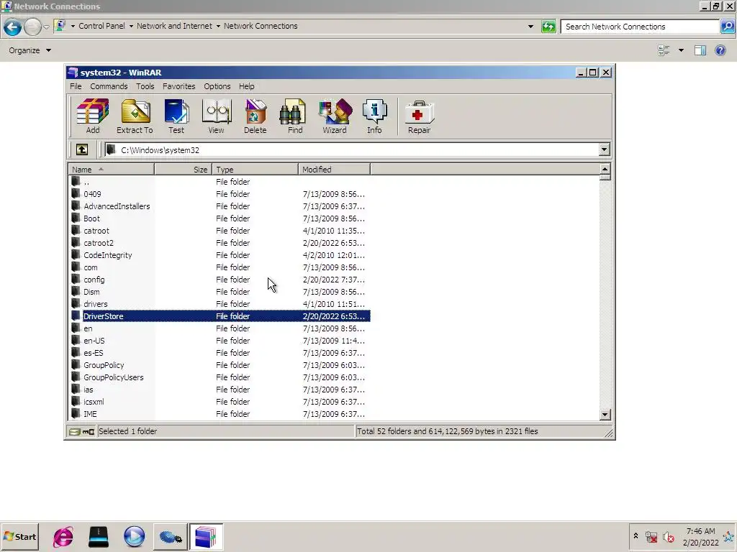
Task: Open the View tool in WinRAR toolbar
Action: point(216,116)
